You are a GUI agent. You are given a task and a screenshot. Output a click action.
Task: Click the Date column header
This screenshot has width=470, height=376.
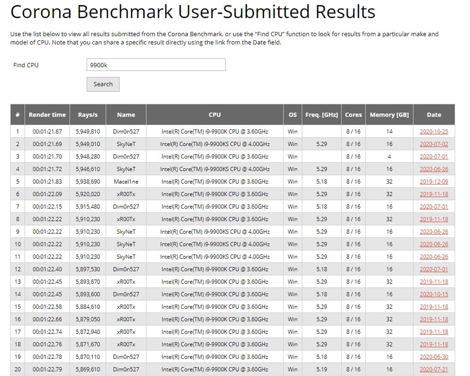click(x=434, y=115)
